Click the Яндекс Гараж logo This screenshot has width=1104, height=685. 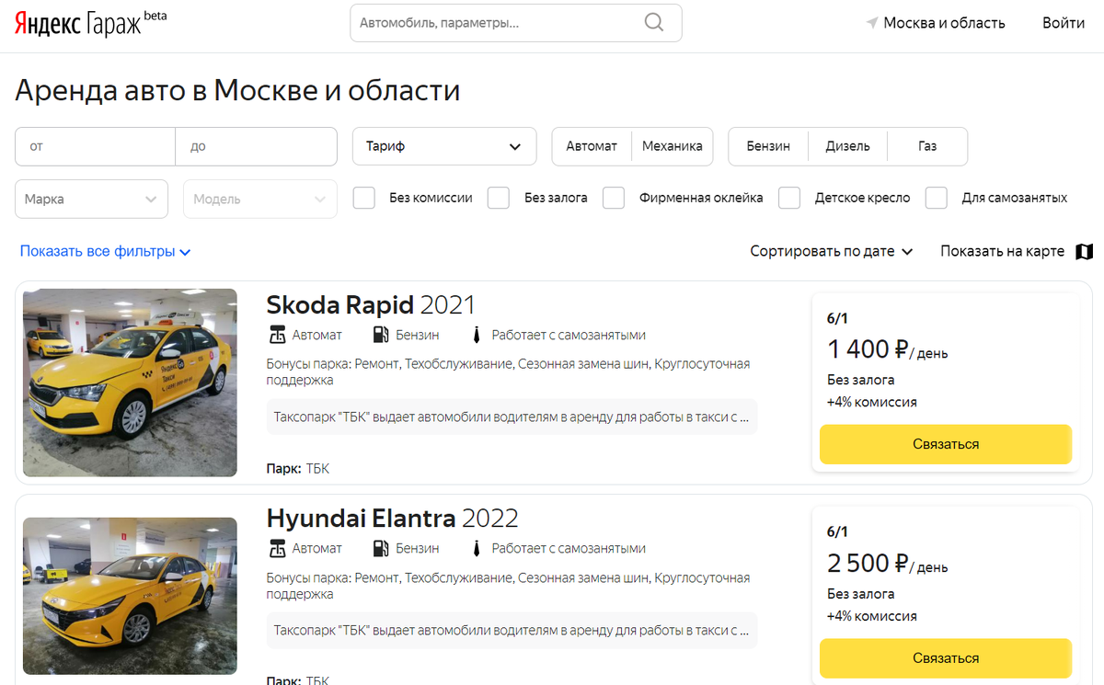tap(90, 23)
